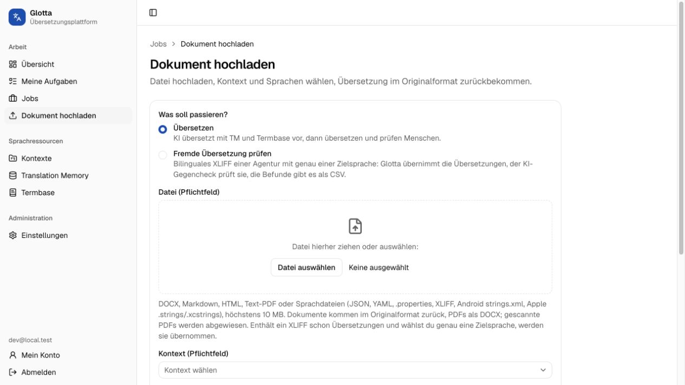Click the Translation Memory database icon
Viewport: 685px width, 385px height.
(x=13, y=175)
